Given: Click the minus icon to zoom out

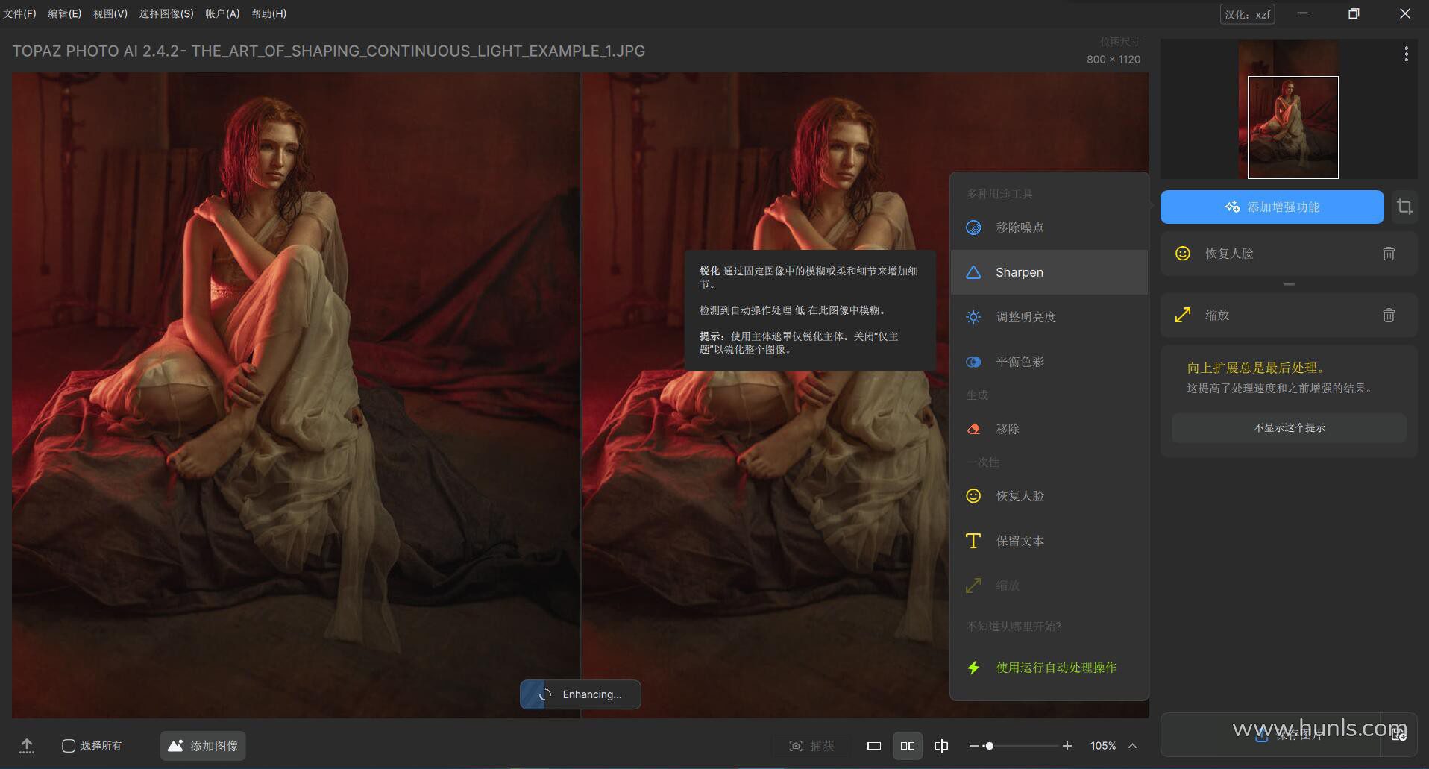Looking at the screenshot, I should point(974,745).
